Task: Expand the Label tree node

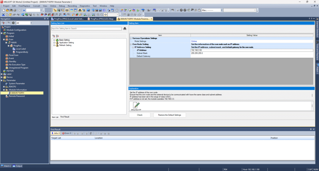Action: pos(2,74)
